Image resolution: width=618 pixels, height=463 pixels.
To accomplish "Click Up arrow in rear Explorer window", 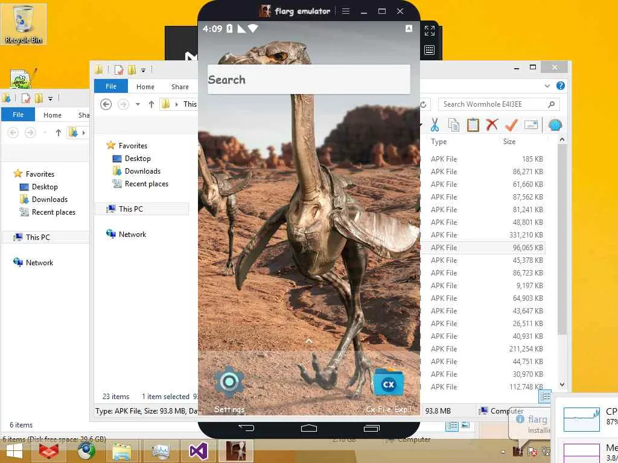I will tap(59, 133).
